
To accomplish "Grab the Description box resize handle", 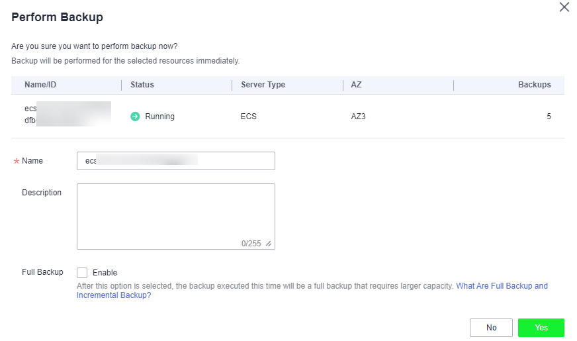I will [269, 244].
